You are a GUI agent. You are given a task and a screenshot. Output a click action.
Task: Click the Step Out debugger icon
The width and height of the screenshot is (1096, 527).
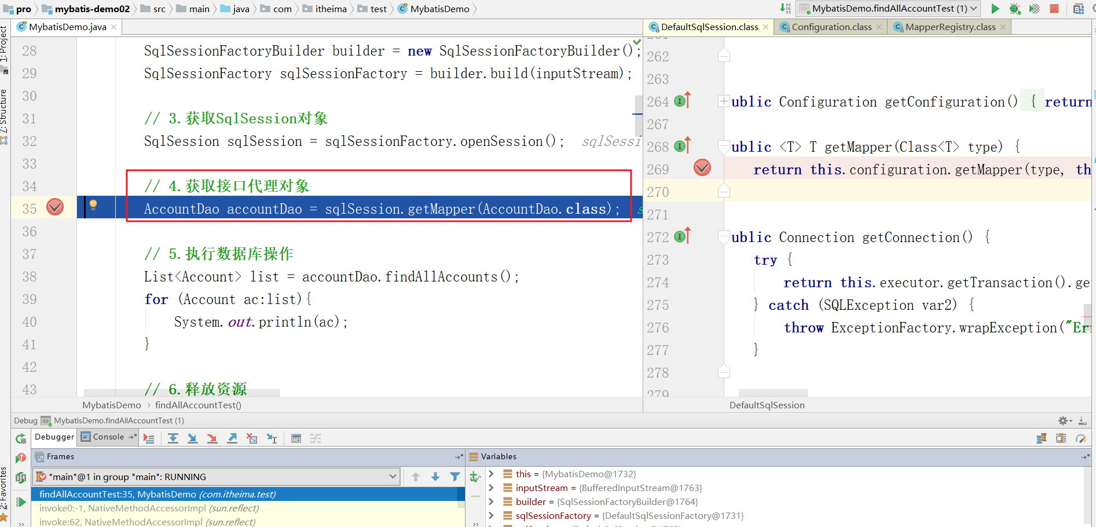coord(232,438)
